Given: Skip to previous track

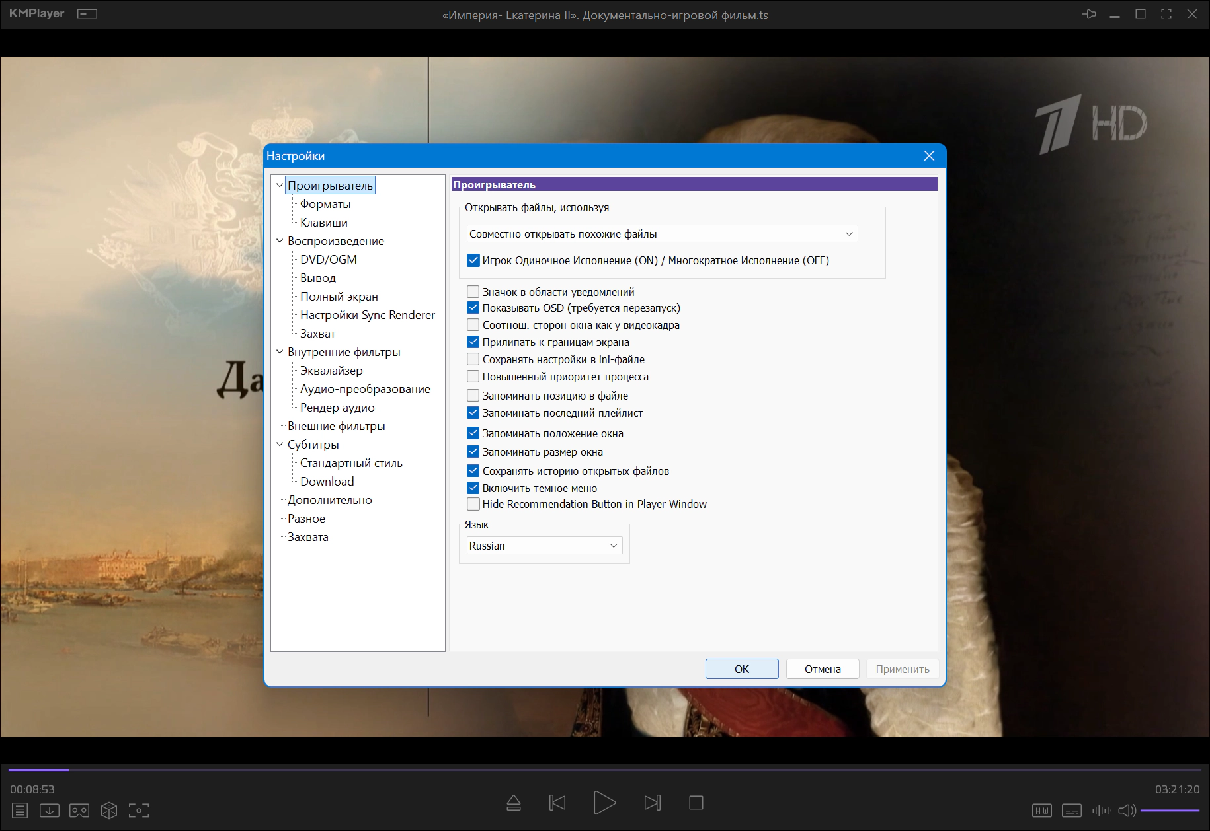Looking at the screenshot, I should [557, 803].
